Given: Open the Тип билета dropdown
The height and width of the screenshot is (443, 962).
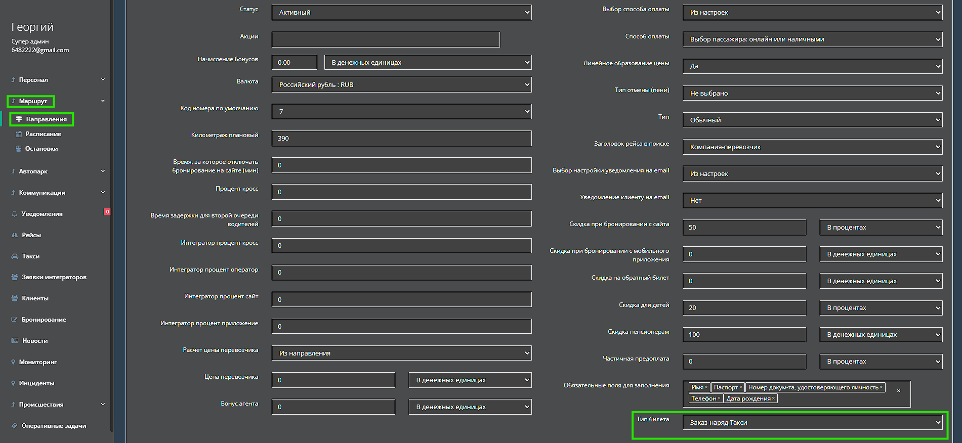Looking at the screenshot, I should (x=812, y=423).
